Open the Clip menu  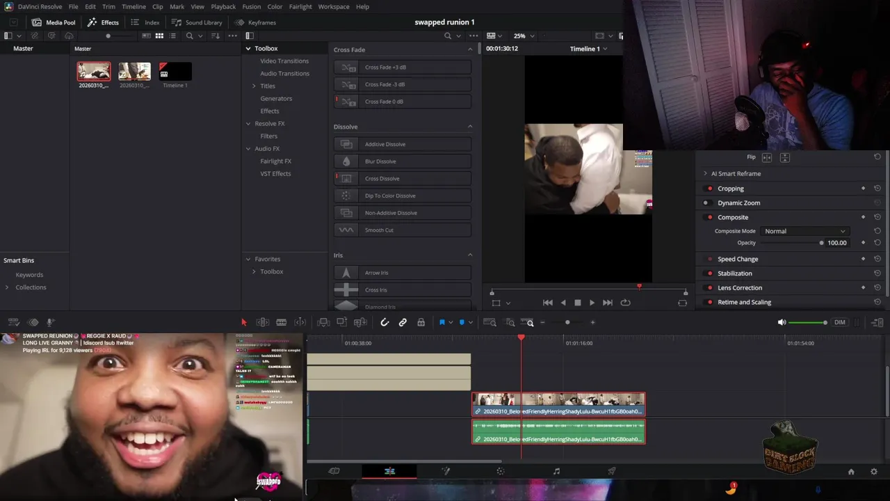(x=158, y=6)
